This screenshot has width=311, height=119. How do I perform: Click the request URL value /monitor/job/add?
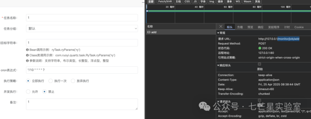[x=289, y=39]
